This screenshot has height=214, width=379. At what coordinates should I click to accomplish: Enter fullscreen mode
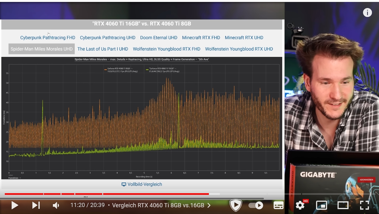364,205
